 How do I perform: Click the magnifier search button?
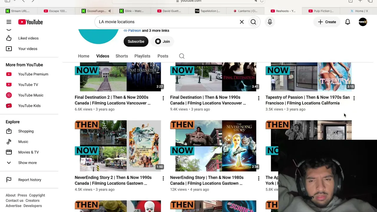(x=253, y=22)
